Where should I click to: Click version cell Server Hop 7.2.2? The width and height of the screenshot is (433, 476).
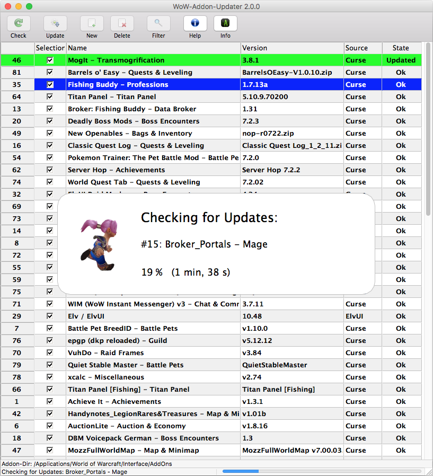click(x=292, y=170)
